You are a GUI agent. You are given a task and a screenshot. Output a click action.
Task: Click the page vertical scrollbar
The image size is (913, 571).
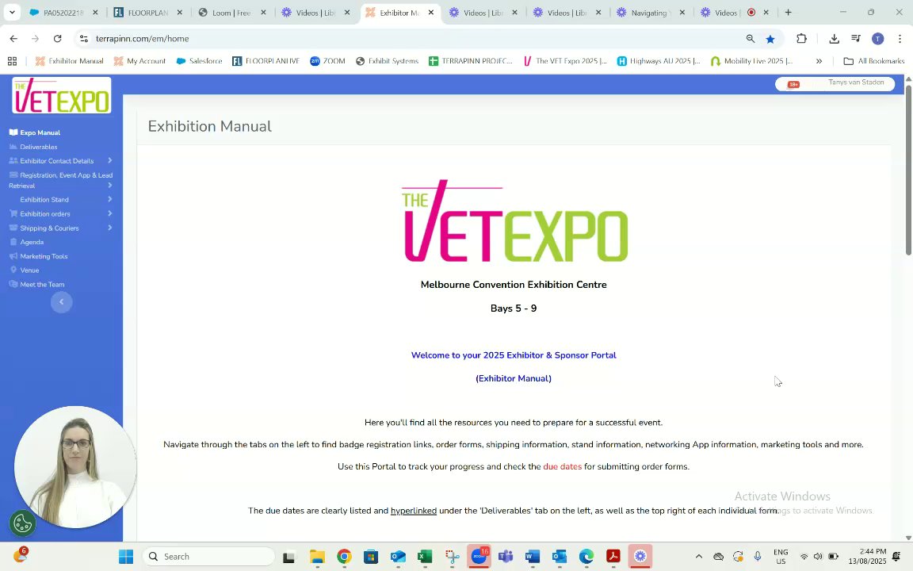pos(908,170)
